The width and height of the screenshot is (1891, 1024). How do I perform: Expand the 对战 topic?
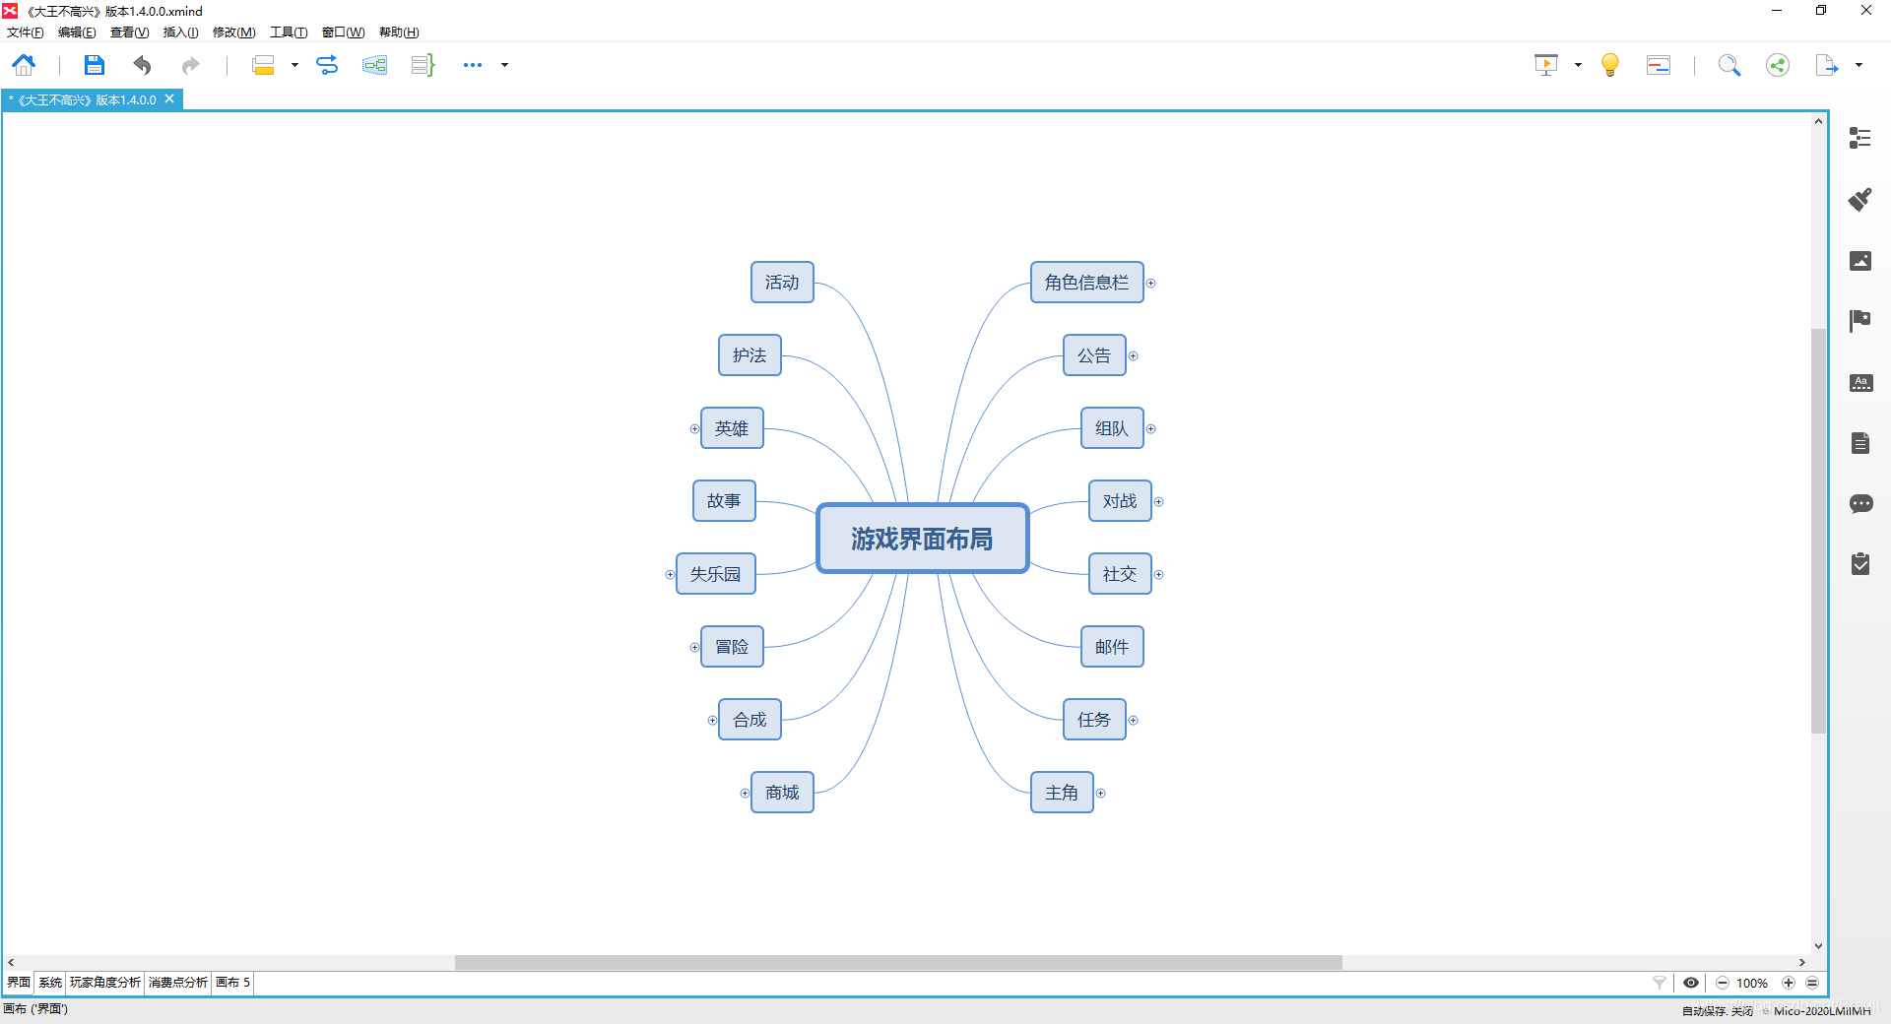tap(1158, 501)
